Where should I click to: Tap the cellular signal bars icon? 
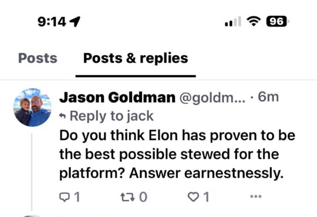click(233, 22)
